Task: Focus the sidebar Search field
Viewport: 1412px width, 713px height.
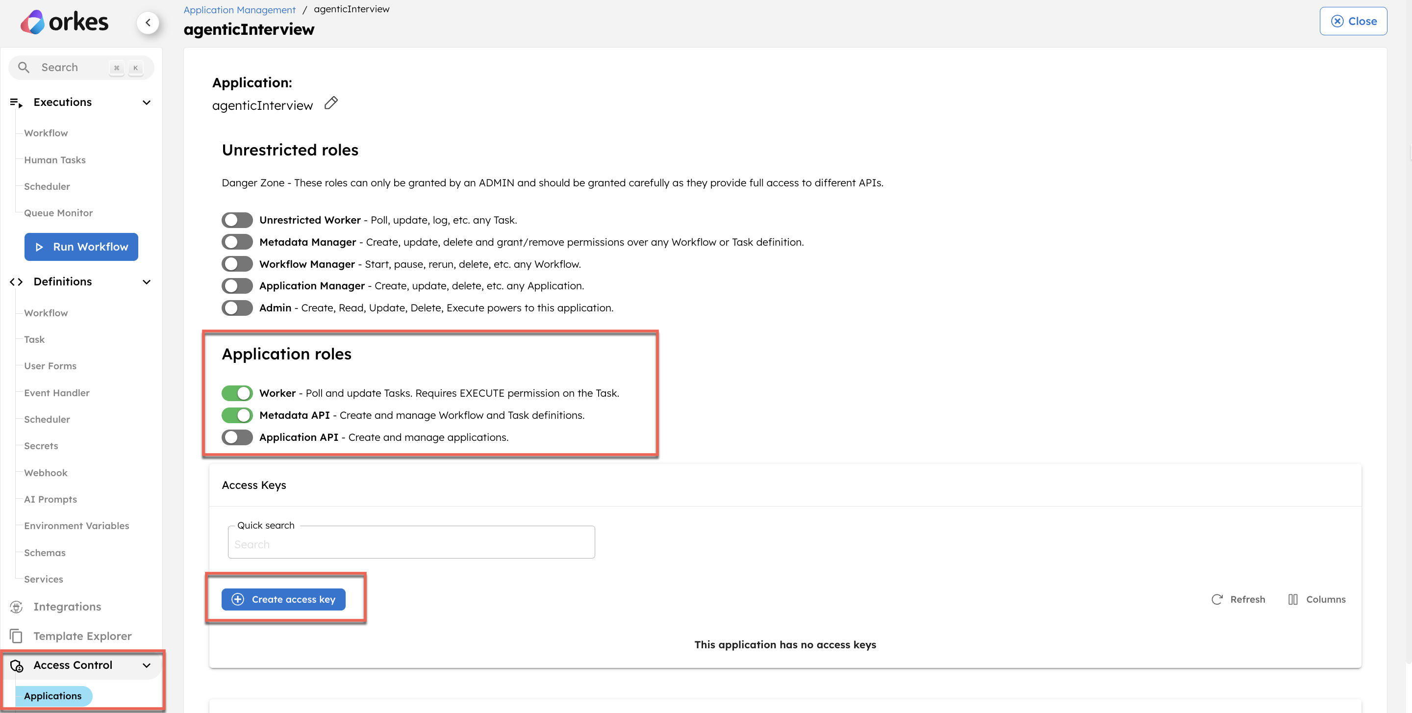Action: (x=81, y=67)
